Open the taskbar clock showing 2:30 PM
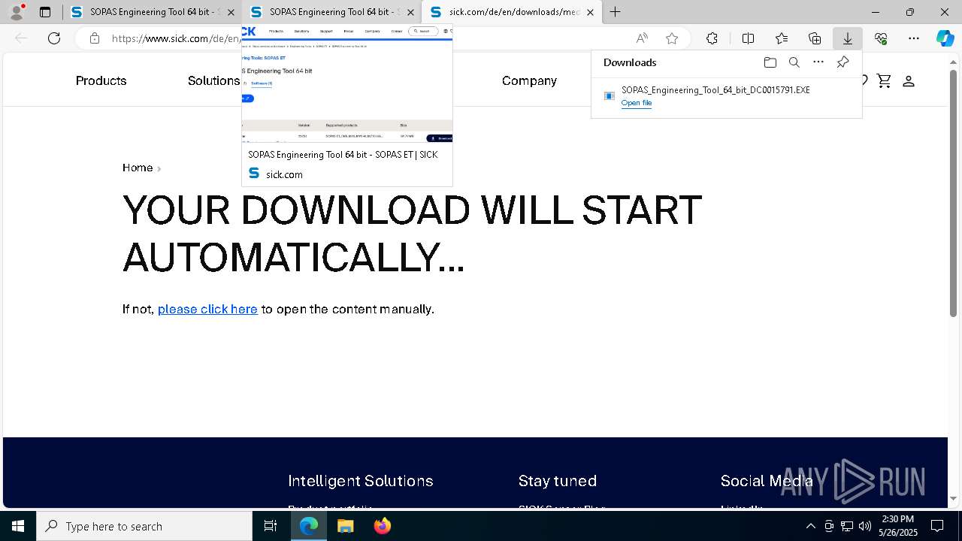The height and width of the screenshot is (541, 962). [x=897, y=526]
